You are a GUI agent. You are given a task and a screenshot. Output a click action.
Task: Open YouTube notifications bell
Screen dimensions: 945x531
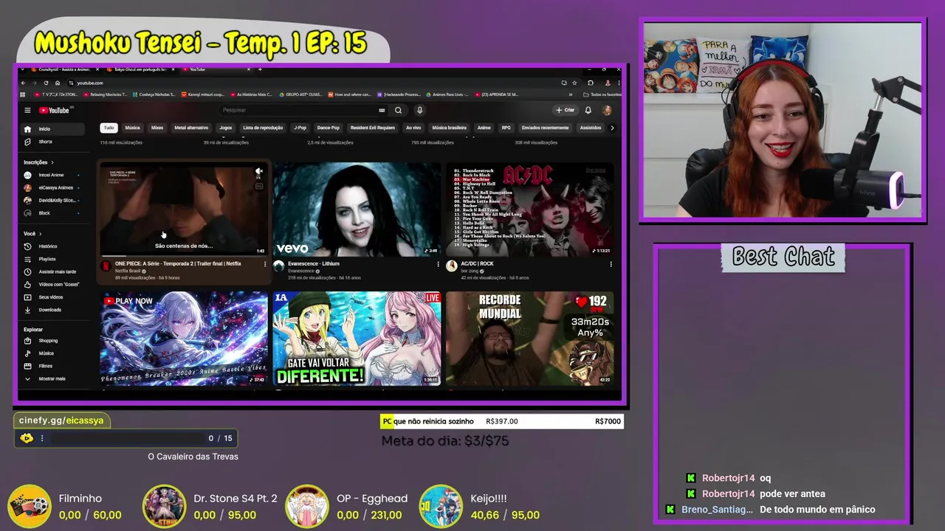(588, 111)
